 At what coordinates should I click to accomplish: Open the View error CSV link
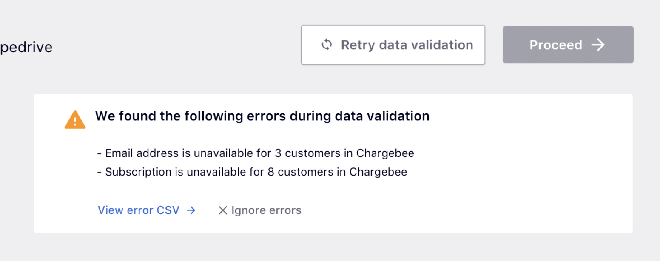click(139, 210)
